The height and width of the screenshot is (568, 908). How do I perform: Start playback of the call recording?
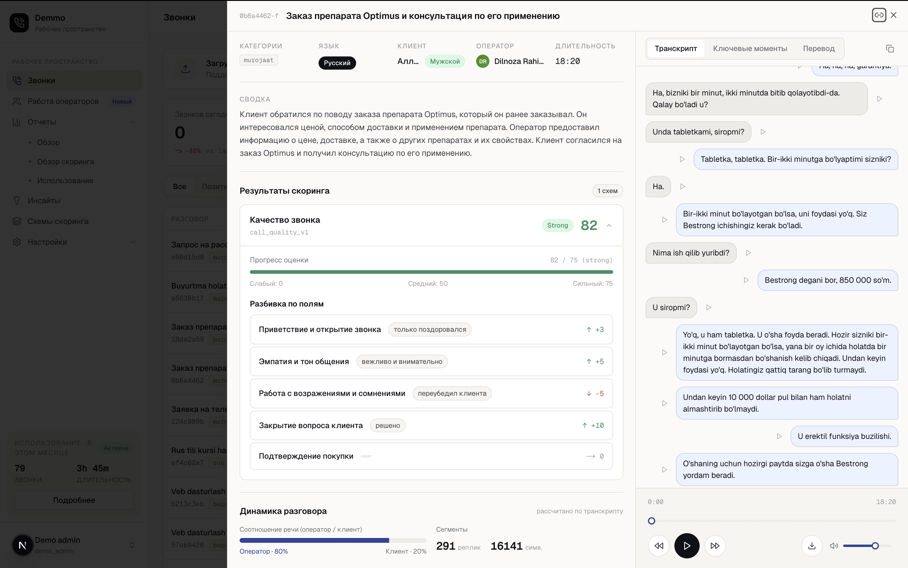tap(687, 546)
